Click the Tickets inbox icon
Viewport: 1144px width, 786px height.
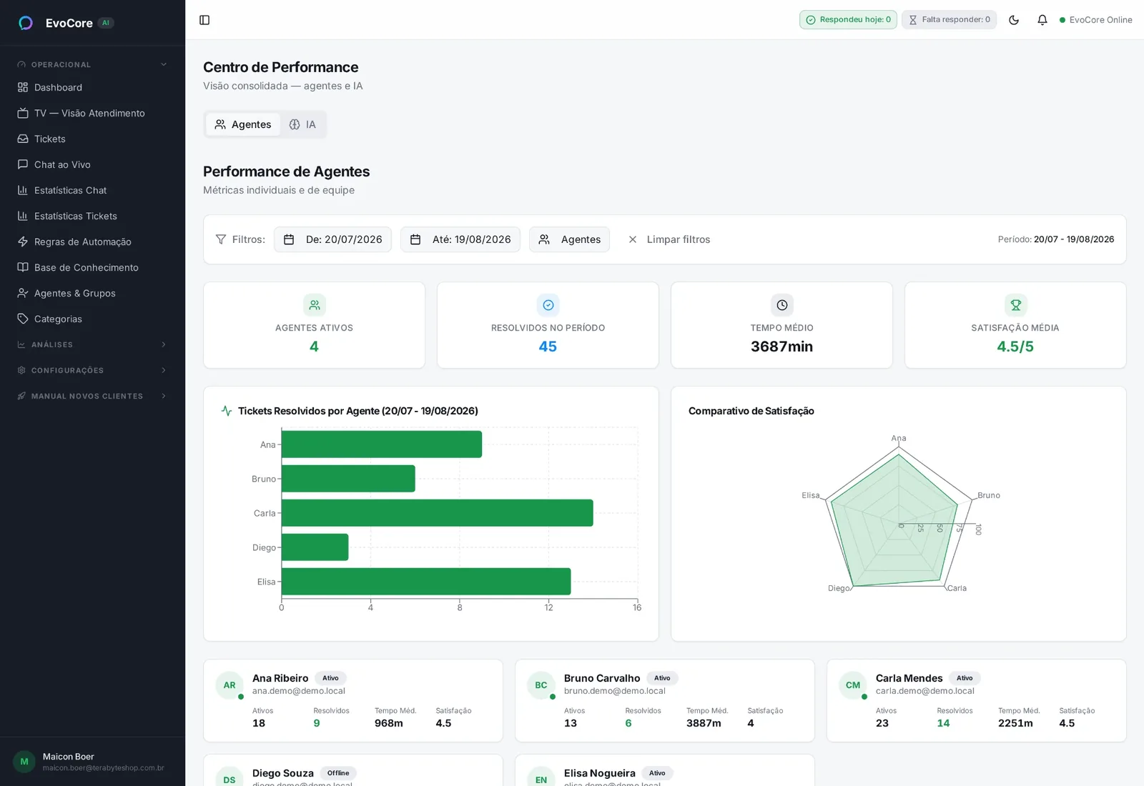23,139
